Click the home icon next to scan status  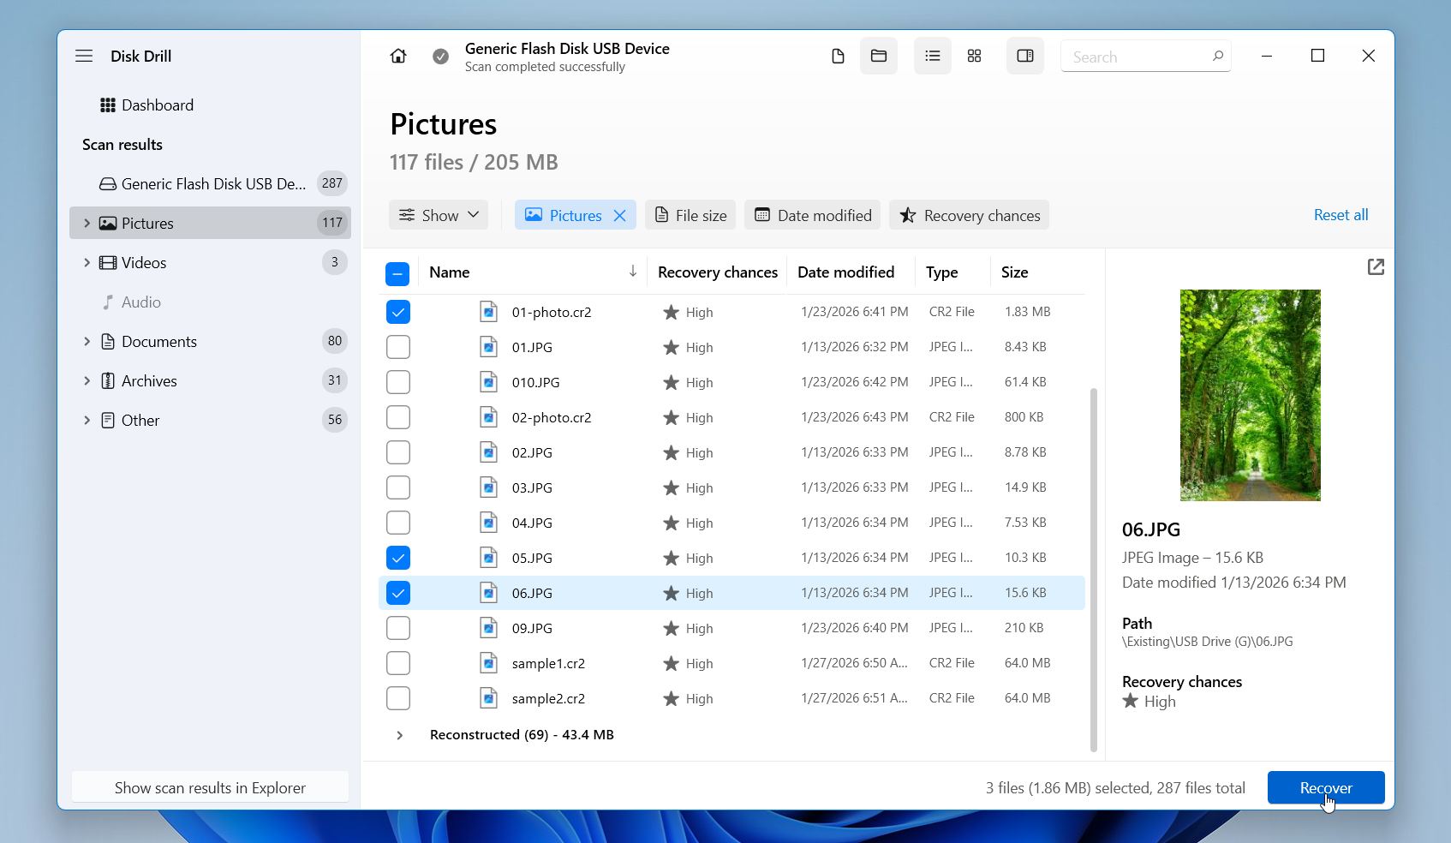pos(397,56)
